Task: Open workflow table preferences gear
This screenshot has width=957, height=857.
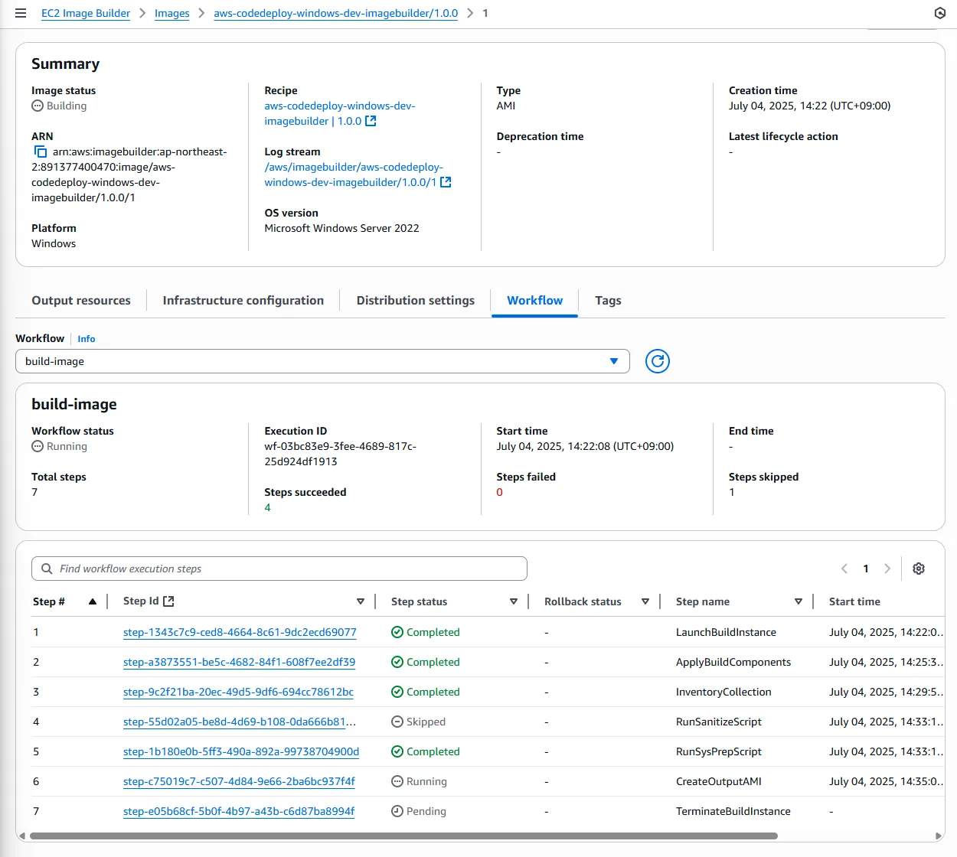Action: tap(918, 568)
